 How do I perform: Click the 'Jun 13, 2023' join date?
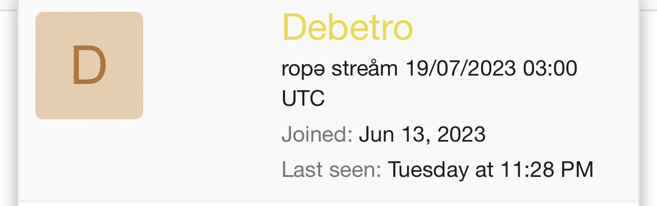click(x=422, y=135)
